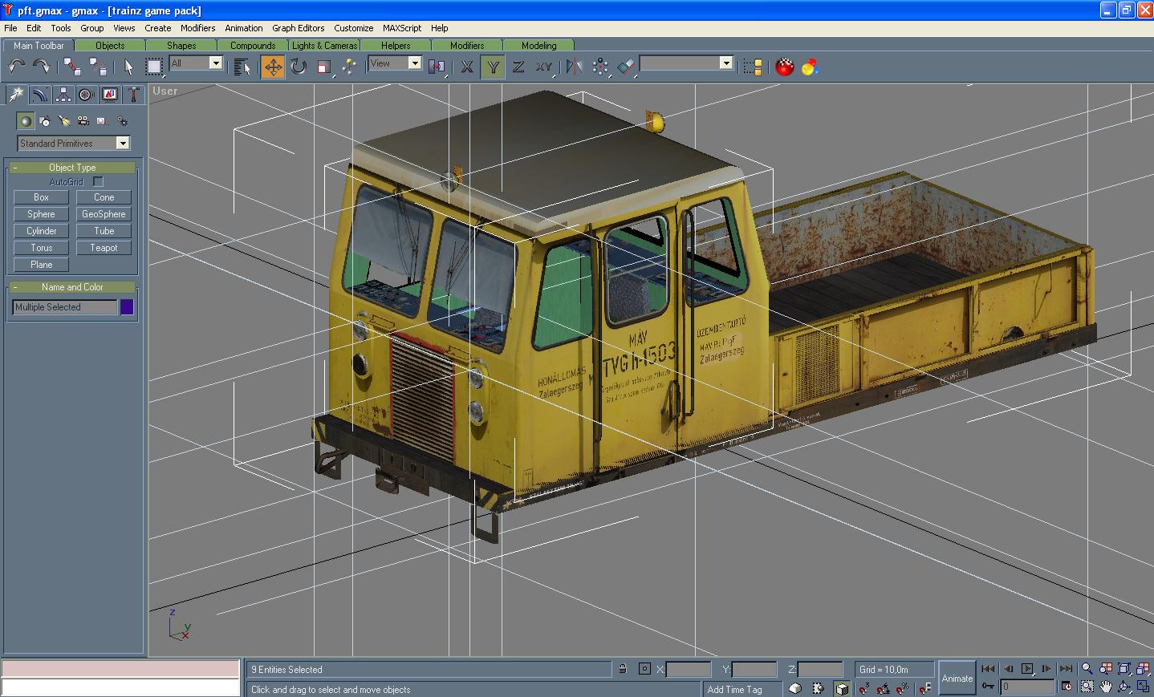
Task: Switch to the Shapes toolbar tab
Action: 181,46
